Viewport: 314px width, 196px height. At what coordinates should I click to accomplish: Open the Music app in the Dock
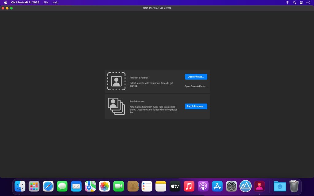coord(189,186)
